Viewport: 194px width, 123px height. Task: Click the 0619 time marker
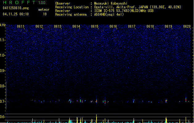168,26
